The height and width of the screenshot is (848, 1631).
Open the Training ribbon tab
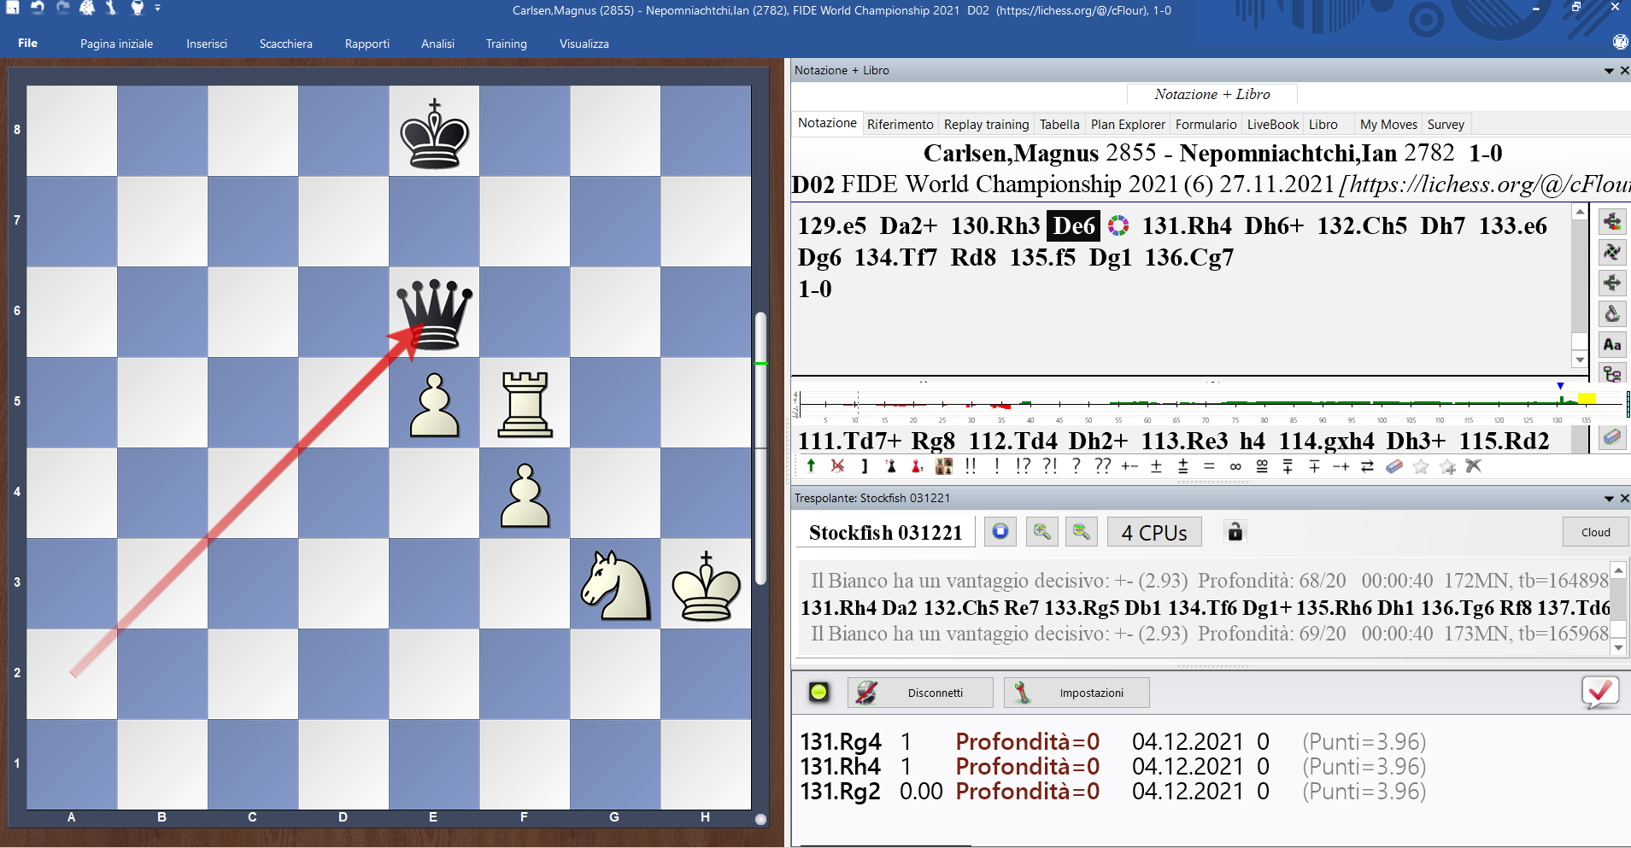[x=506, y=44]
